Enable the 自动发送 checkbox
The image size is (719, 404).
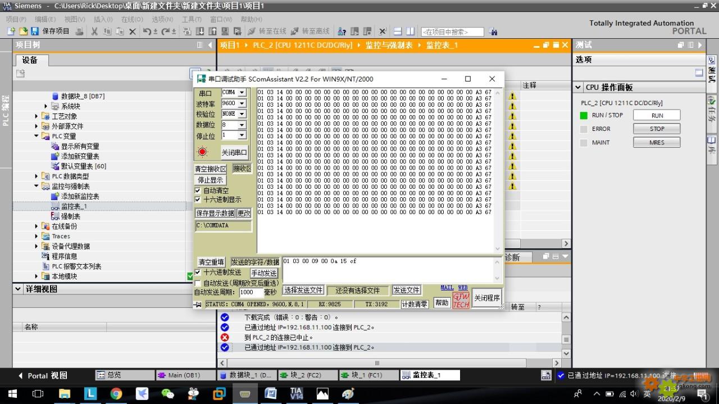pyautogui.click(x=198, y=283)
